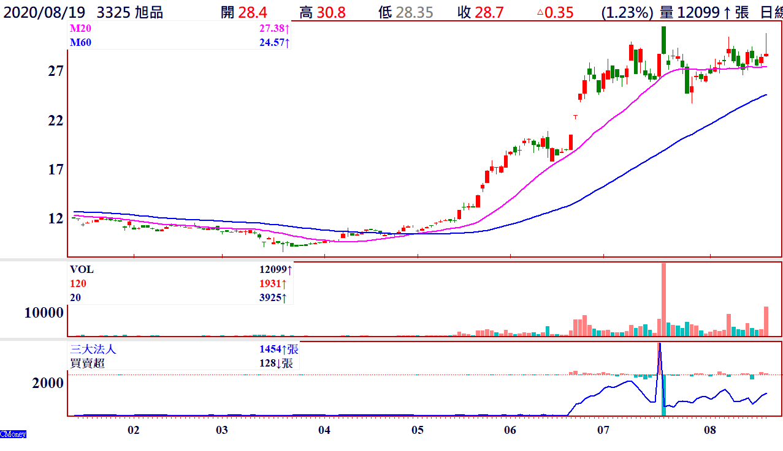Viewport: 783px width, 451px height.
Task: Jump to the 05 month marker
Action: click(417, 430)
